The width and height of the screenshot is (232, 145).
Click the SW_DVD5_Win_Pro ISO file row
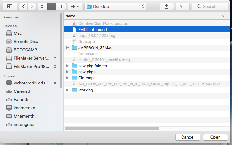(x=147, y=84)
